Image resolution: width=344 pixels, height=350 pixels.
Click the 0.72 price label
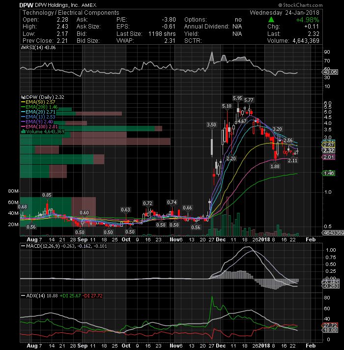(148, 204)
